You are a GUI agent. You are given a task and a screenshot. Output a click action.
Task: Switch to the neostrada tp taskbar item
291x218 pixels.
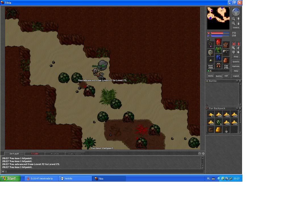pos(41,179)
